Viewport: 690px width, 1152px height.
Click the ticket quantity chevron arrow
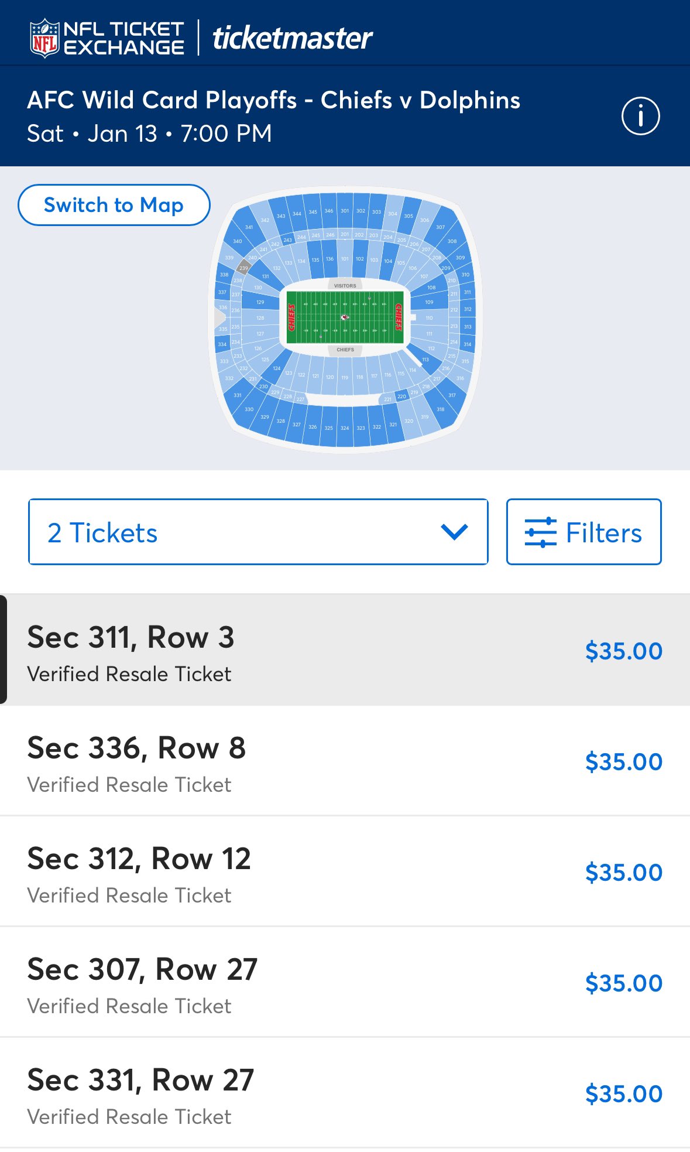(454, 532)
